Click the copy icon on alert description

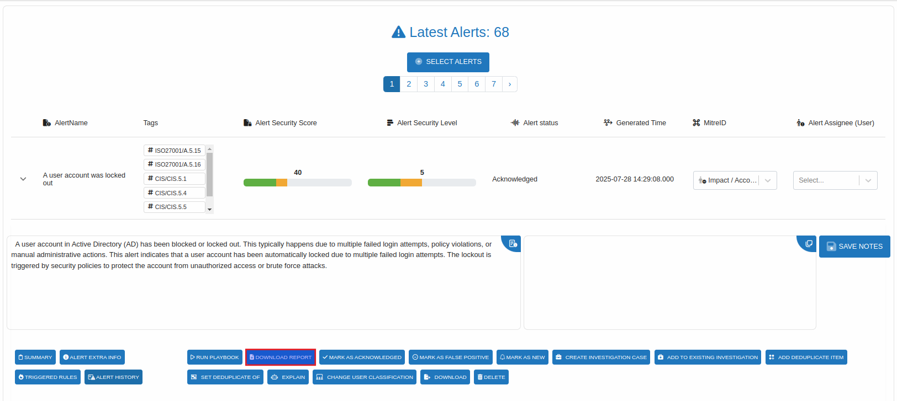coord(512,243)
